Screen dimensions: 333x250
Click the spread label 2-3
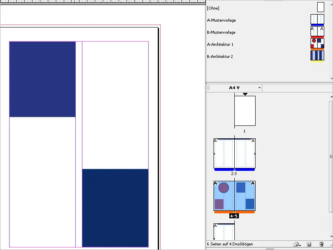click(234, 174)
